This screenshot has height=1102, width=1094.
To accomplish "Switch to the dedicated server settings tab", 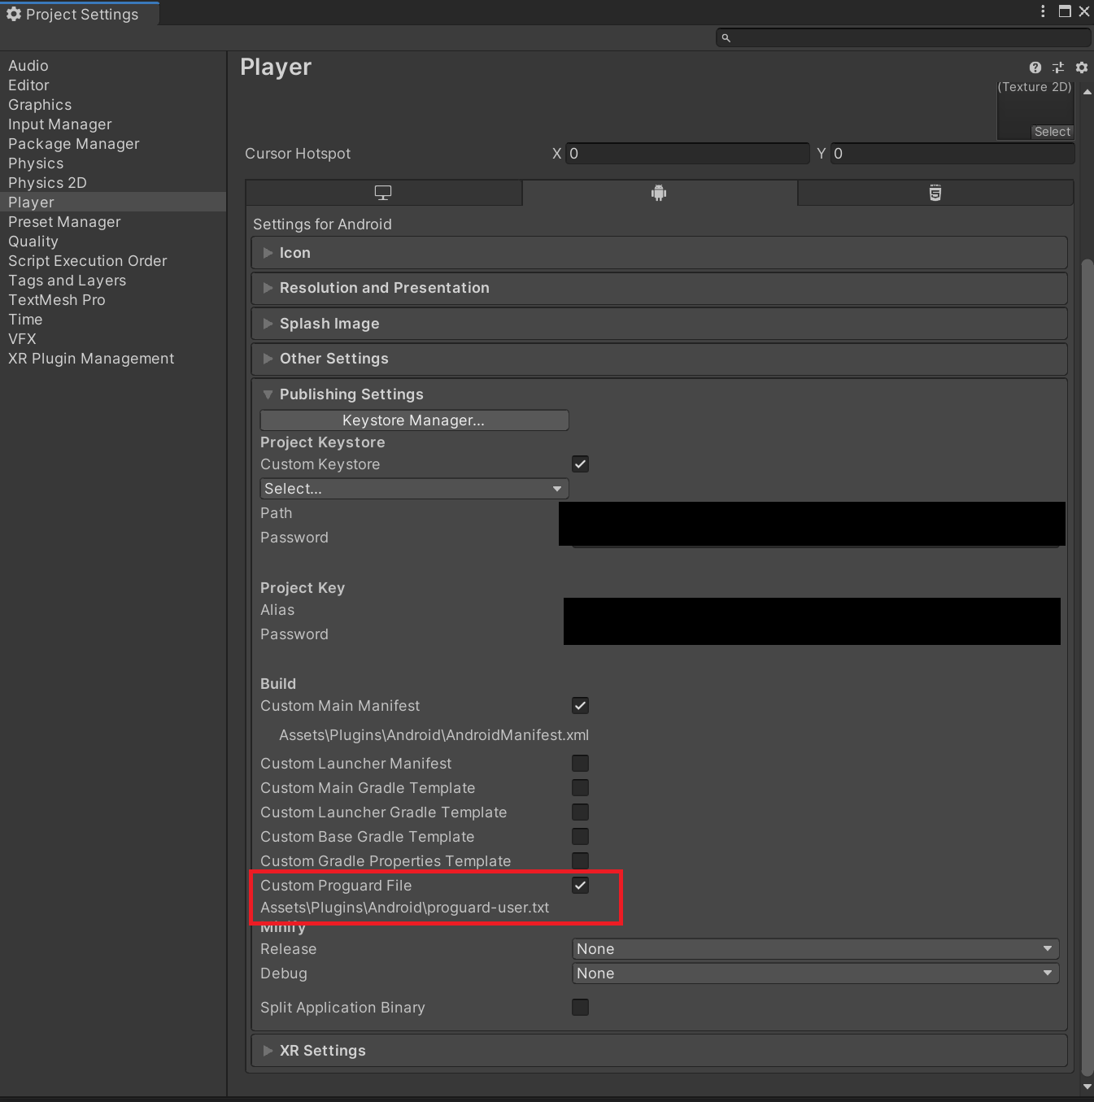I will 935,193.
